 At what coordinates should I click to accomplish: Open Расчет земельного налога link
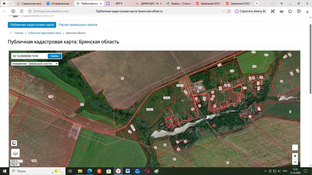[x=78, y=25]
